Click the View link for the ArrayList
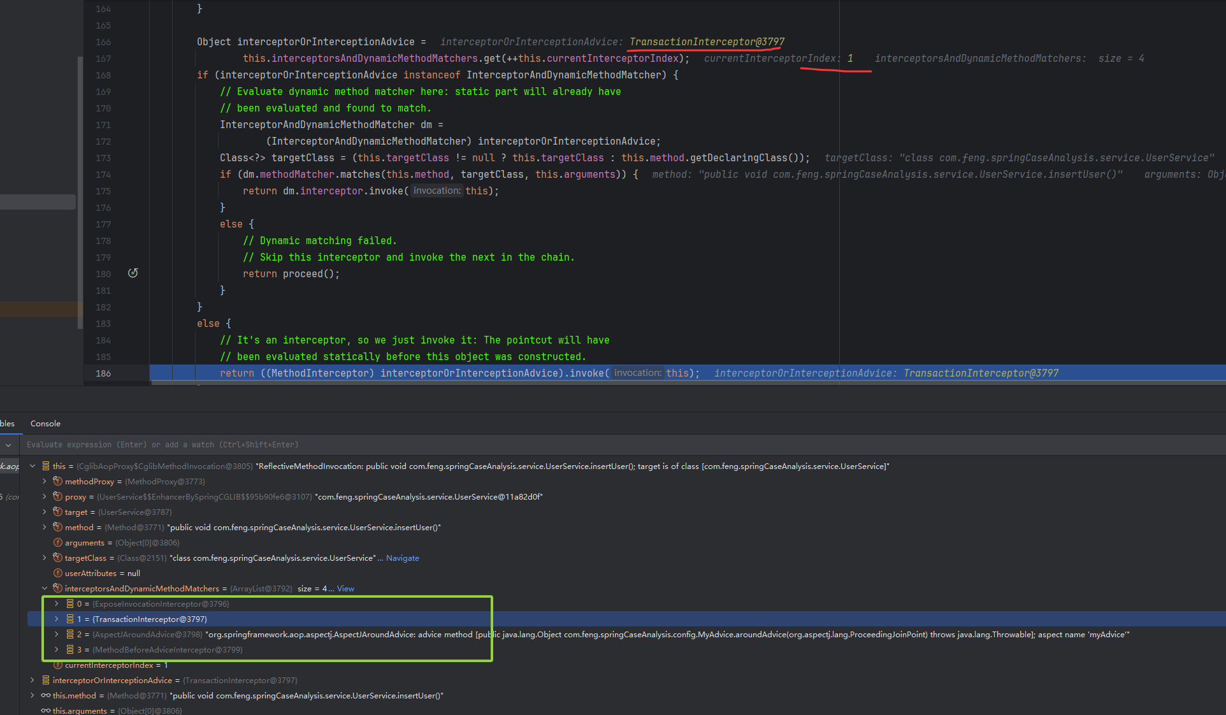The width and height of the screenshot is (1226, 715). (x=345, y=588)
